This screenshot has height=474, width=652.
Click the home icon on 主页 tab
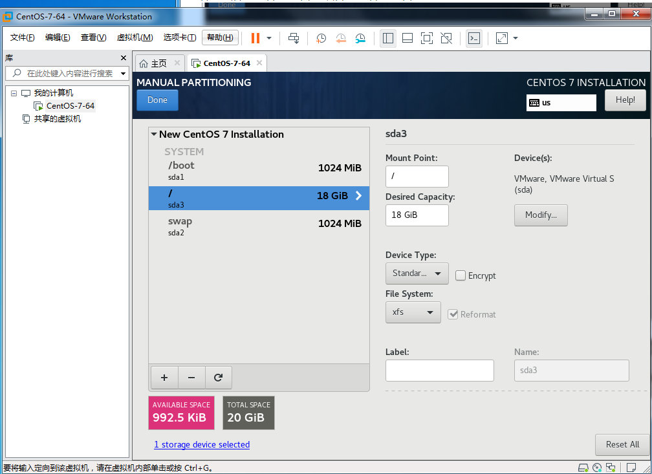tap(144, 63)
